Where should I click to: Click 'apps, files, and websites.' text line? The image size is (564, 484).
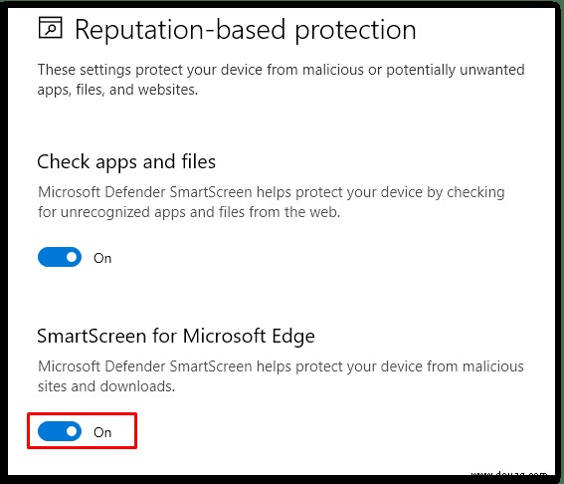pos(117,90)
